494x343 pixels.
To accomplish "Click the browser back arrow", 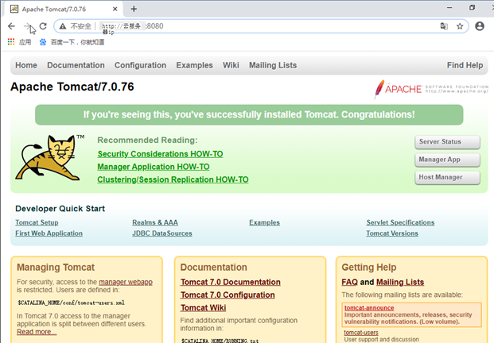I will click(11, 26).
